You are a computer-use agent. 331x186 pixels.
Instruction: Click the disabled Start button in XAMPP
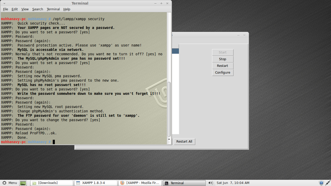223,52
